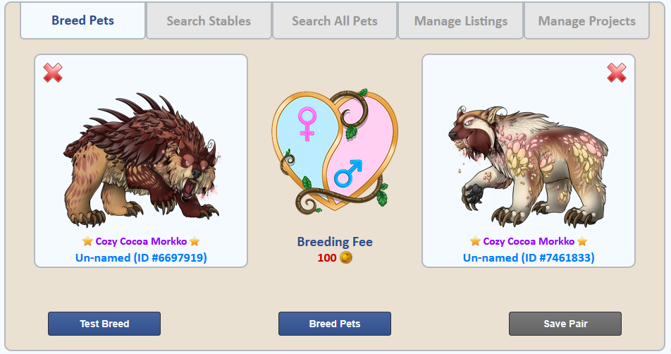This screenshot has height=354, width=671.
Task: Click the dark red spiky Morkko image
Action: (141, 159)
